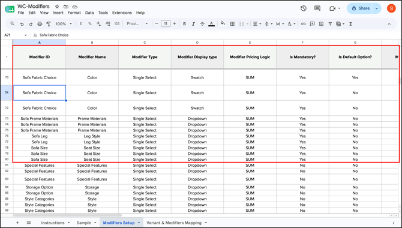
Task: Format cells as percent
Action: coord(90,23)
